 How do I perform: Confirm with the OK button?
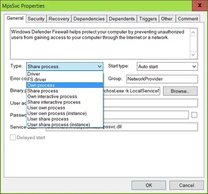click(149, 185)
